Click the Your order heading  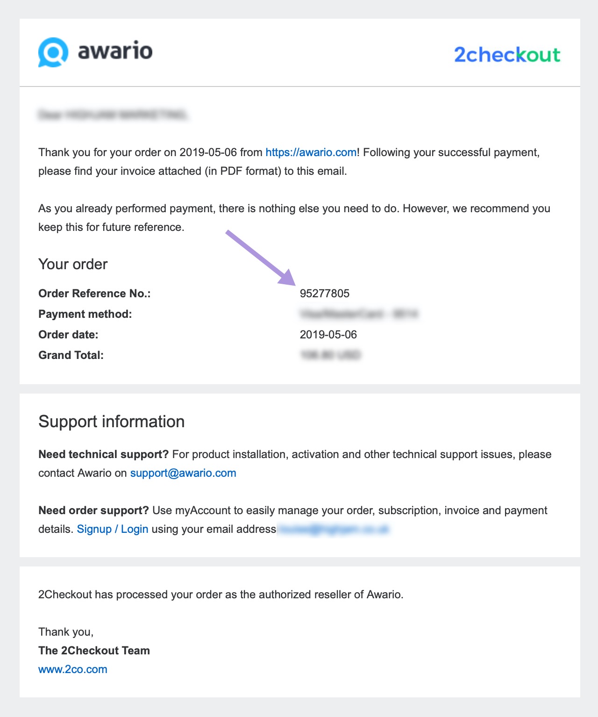coord(73,264)
